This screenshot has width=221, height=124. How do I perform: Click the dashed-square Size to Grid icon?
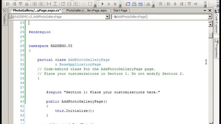click(x=76, y=4)
